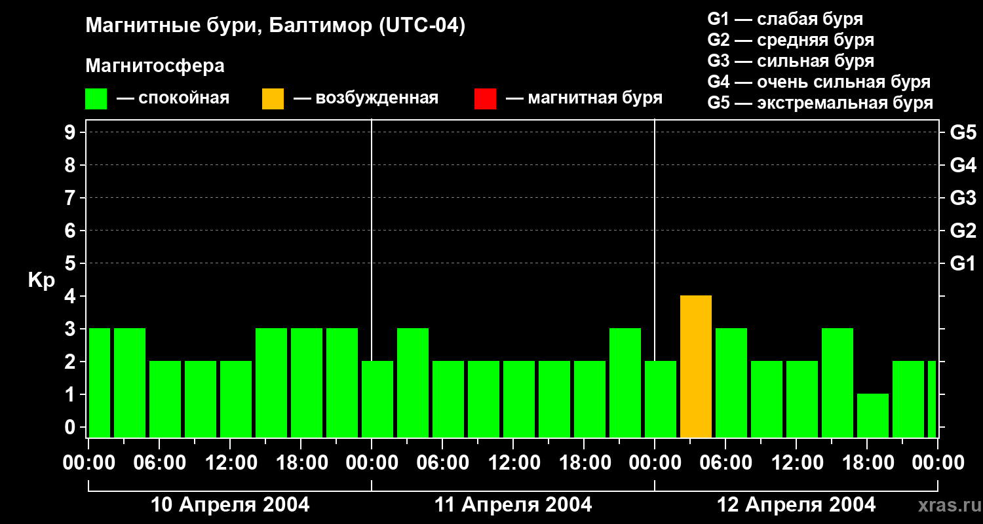Image resolution: width=983 pixels, height=524 pixels.
Task: Click the G1 label on the right axis
Action: coord(963,264)
